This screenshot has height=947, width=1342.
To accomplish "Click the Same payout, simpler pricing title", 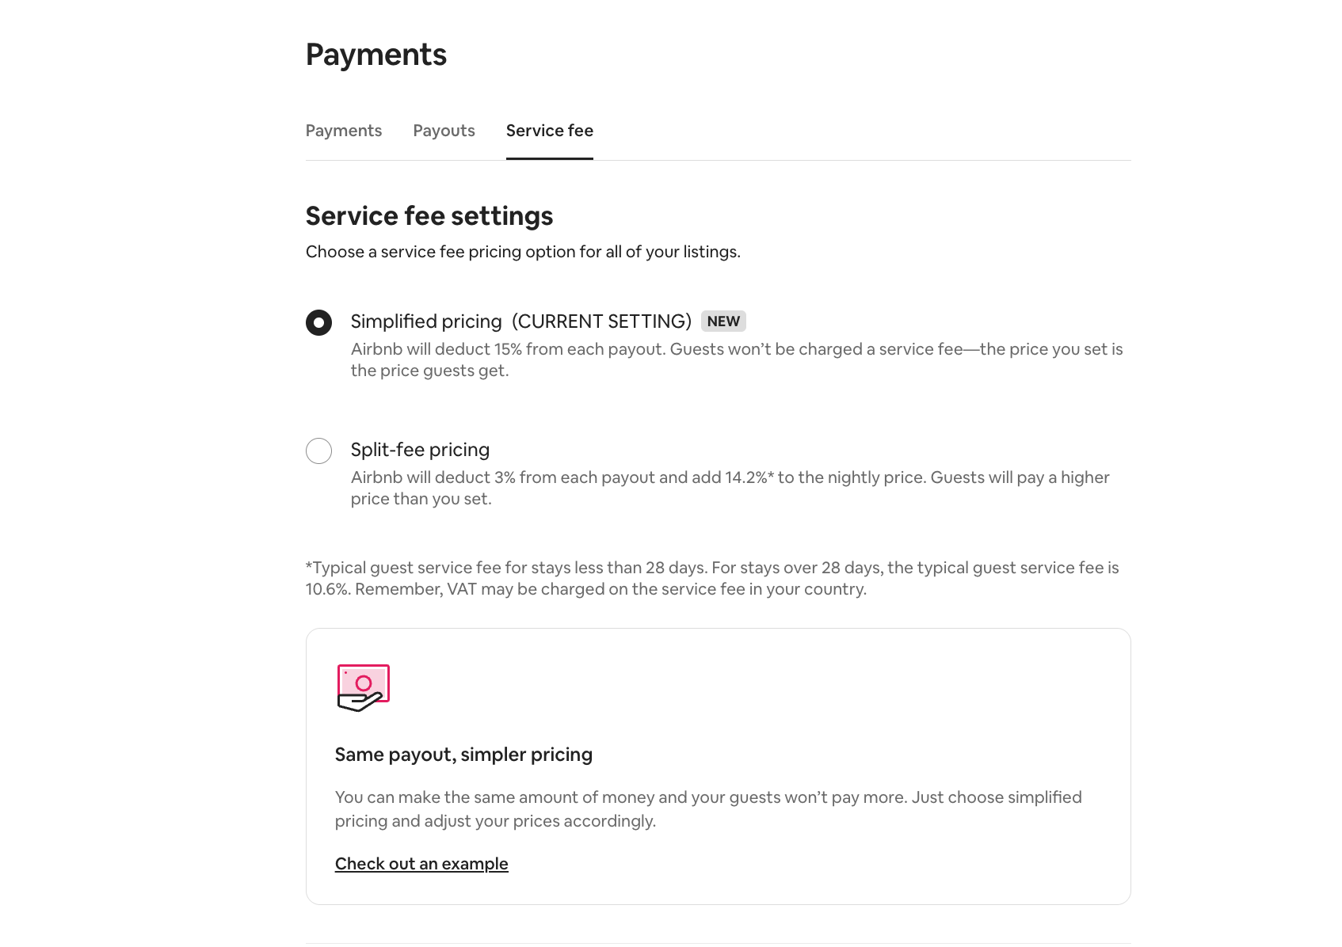I will (463, 755).
